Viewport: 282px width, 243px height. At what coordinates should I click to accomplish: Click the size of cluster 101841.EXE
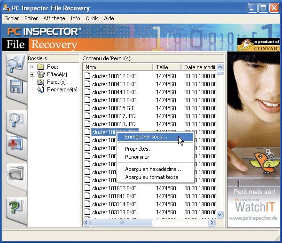166,196
